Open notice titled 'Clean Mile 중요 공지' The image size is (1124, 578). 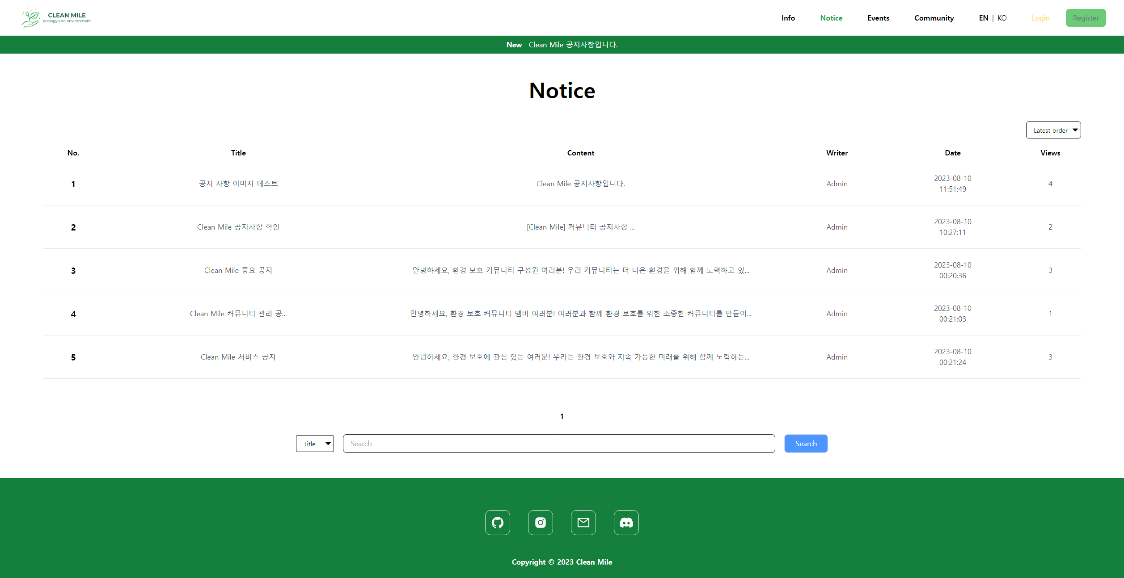[238, 270]
